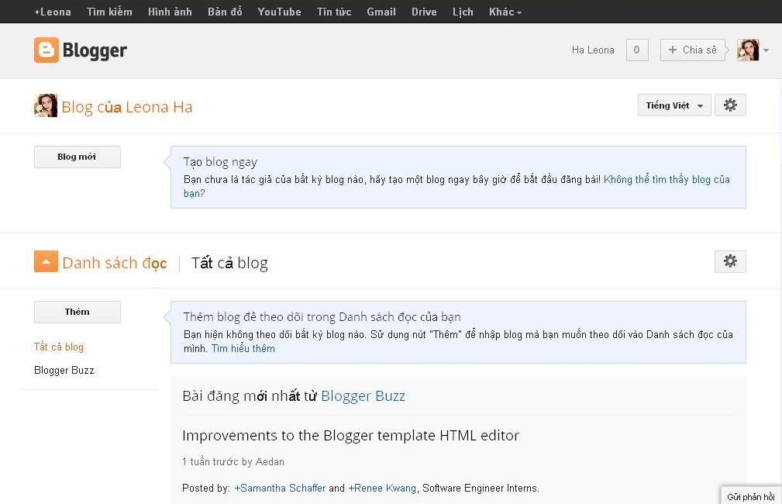Open account avatar menu in header

[x=748, y=50]
